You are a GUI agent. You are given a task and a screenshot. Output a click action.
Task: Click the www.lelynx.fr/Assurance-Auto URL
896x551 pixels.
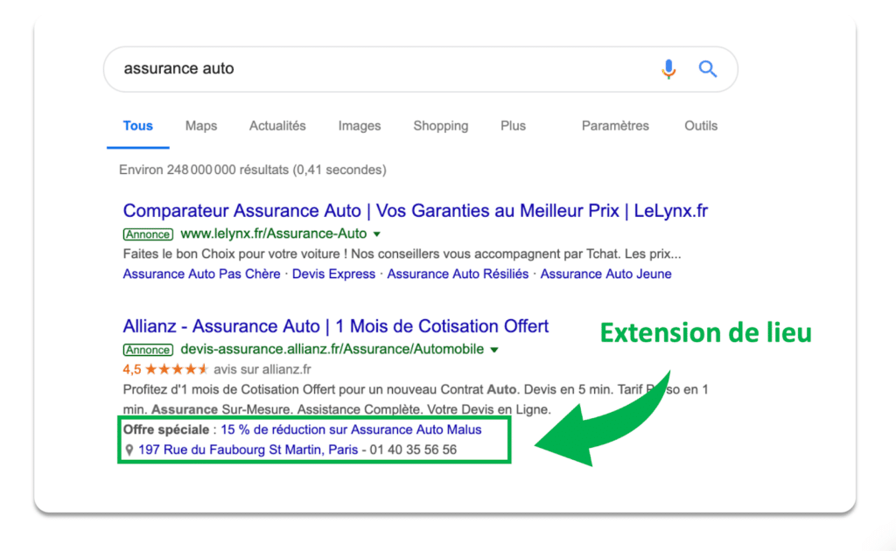[274, 234]
